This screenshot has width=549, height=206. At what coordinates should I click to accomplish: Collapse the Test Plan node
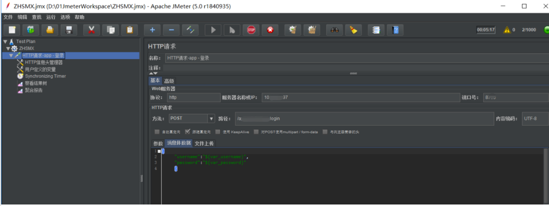point(5,42)
